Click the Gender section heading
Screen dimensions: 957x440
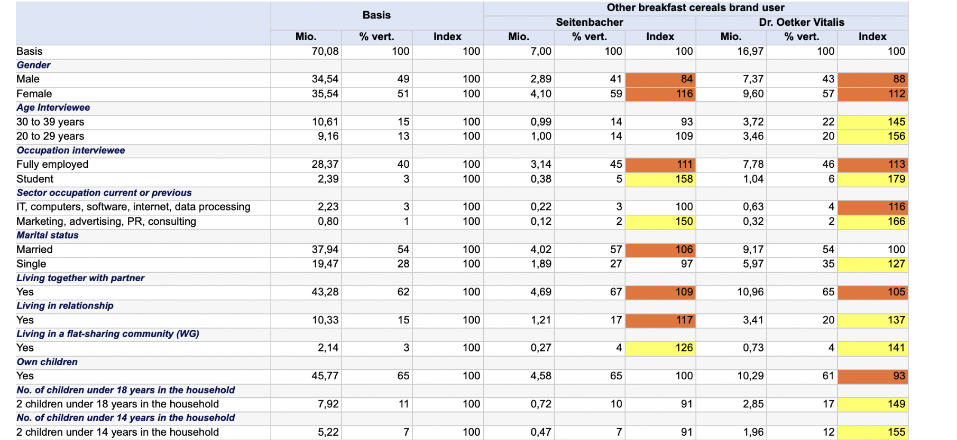[x=34, y=65]
